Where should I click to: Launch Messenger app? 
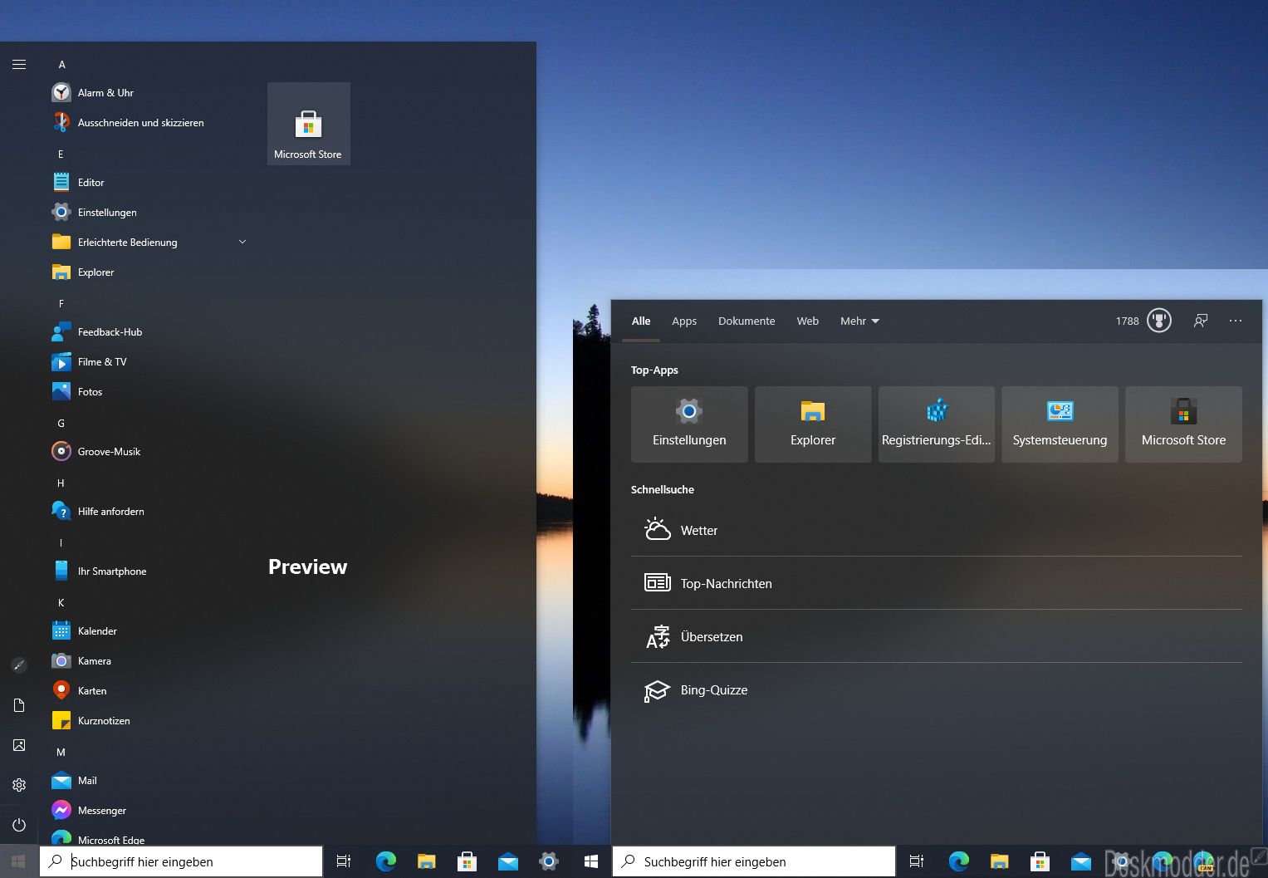point(149,811)
